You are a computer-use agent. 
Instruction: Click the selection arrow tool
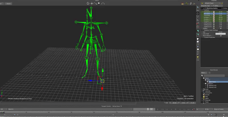coord(198,7)
